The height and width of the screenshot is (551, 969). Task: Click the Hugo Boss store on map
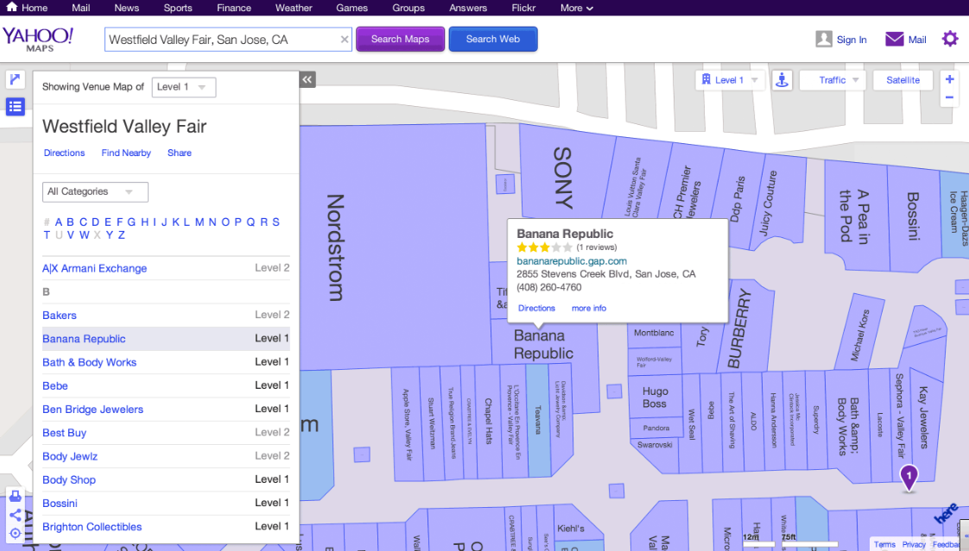pyautogui.click(x=655, y=398)
